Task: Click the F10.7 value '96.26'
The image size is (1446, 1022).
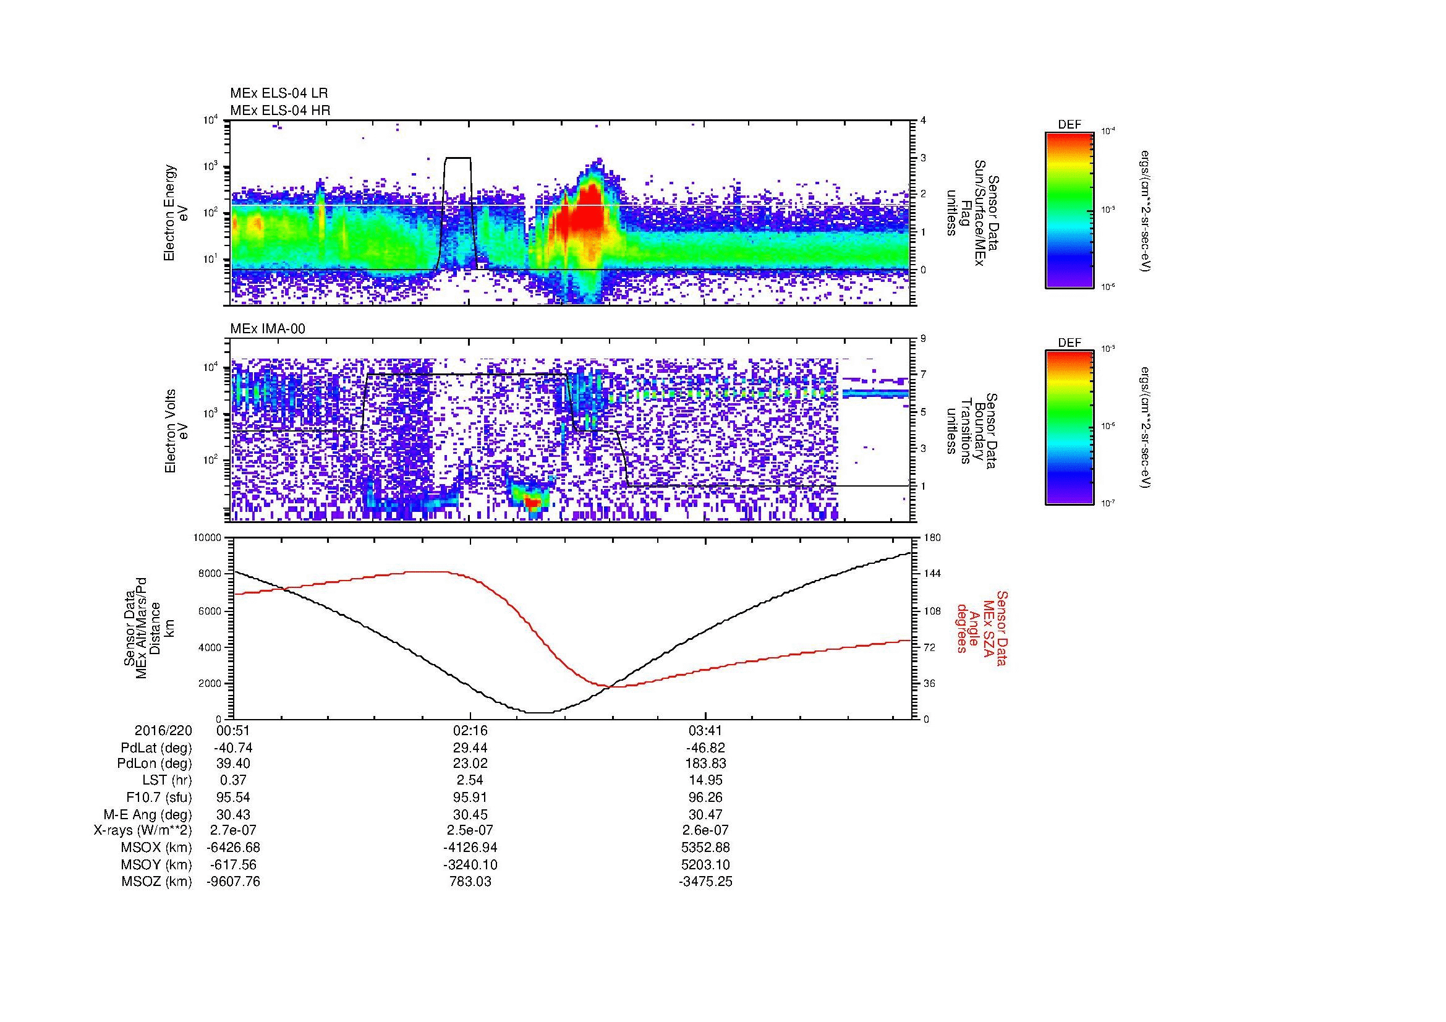Action: point(705,798)
